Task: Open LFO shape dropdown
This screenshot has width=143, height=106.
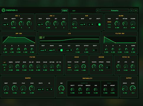Action: pyautogui.click(x=52, y=50)
